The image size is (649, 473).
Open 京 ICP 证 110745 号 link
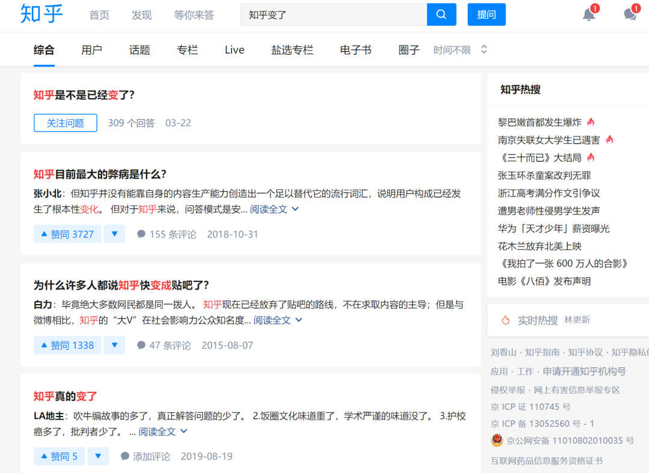tap(531, 407)
